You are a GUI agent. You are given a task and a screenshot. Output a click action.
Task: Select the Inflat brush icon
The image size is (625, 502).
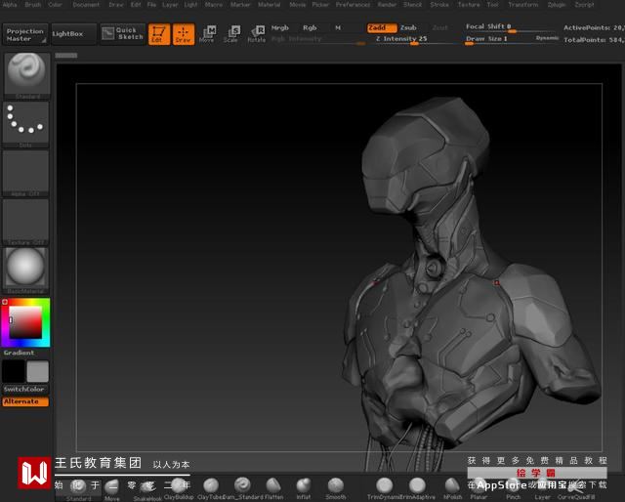(304, 485)
